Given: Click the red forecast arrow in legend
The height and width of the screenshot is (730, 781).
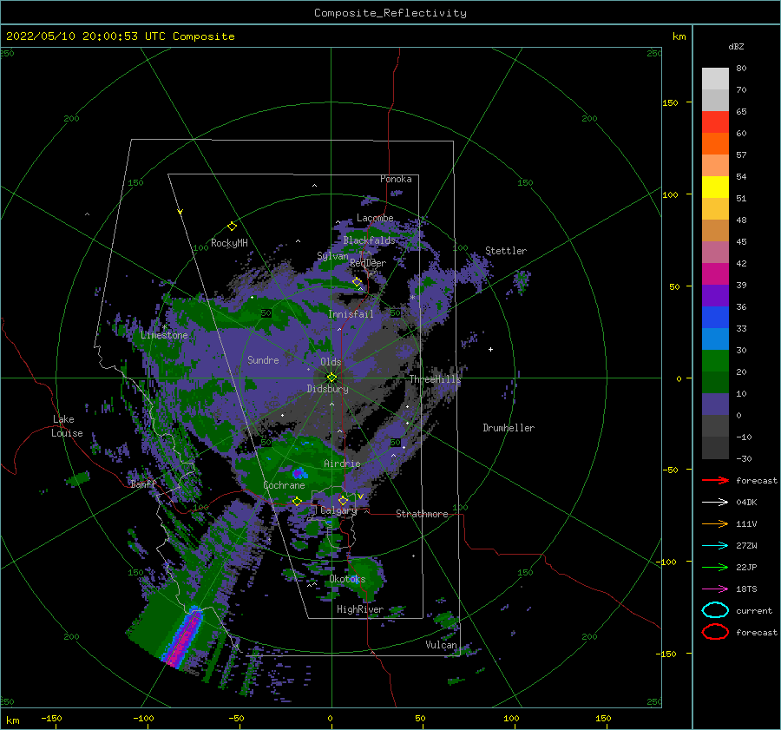Looking at the screenshot, I should pos(715,480).
